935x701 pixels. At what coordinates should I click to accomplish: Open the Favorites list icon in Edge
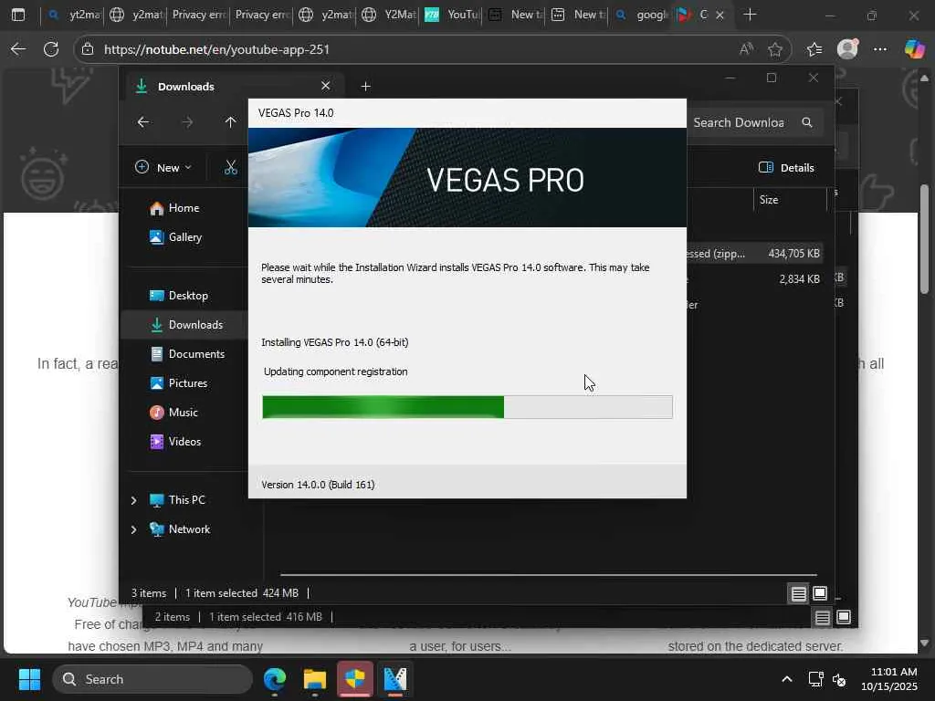click(814, 49)
